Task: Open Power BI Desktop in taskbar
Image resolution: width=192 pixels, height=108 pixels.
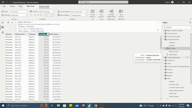Action: click(x=89, y=105)
